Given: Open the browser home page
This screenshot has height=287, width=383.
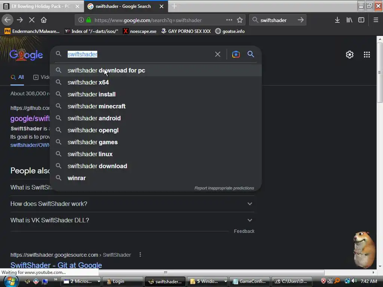Looking at the screenshot, I should point(44,20).
